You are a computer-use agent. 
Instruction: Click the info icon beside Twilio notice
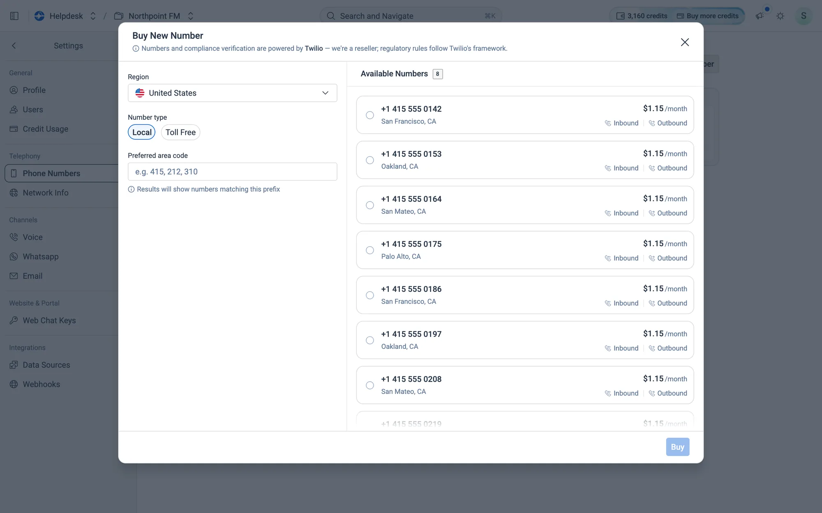[136, 48]
